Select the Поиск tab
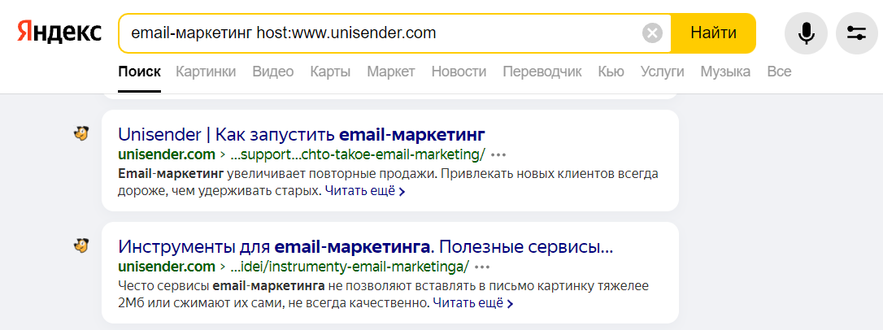 [x=140, y=72]
